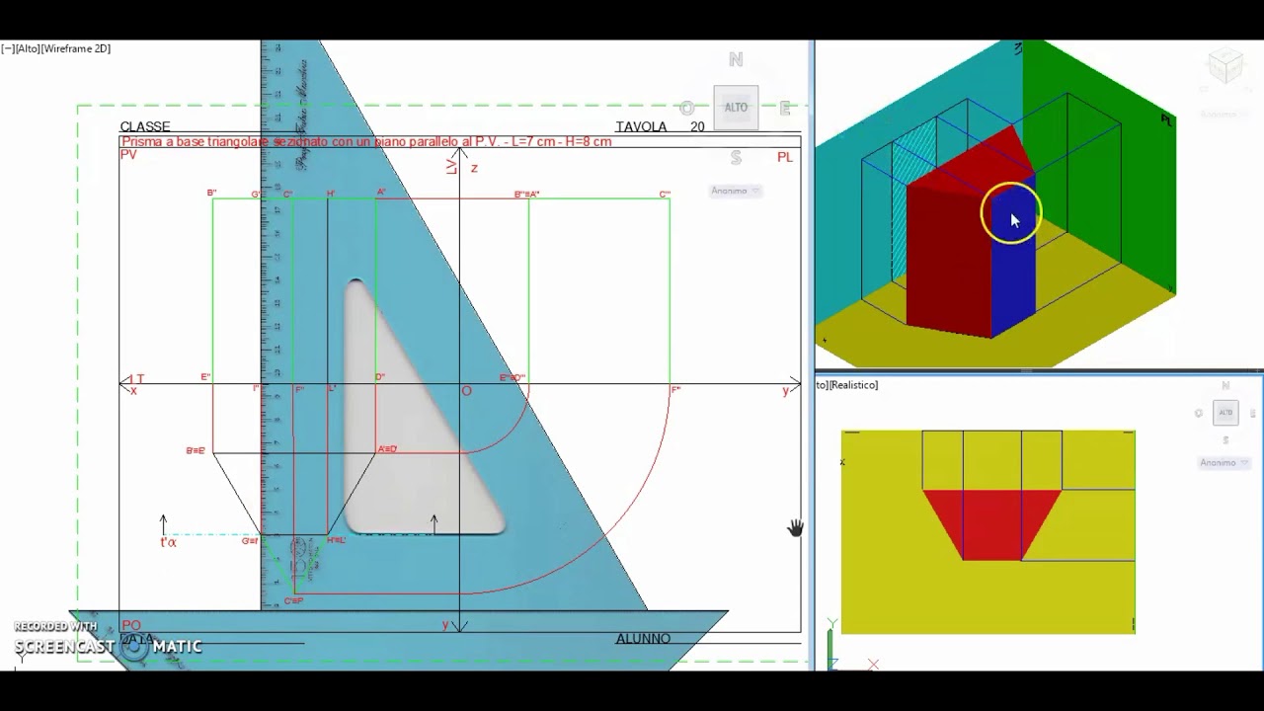Click the UCS axis icon in the Realistico viewport
Viewport: 1264px width, 711px height.
pos(853,644)
